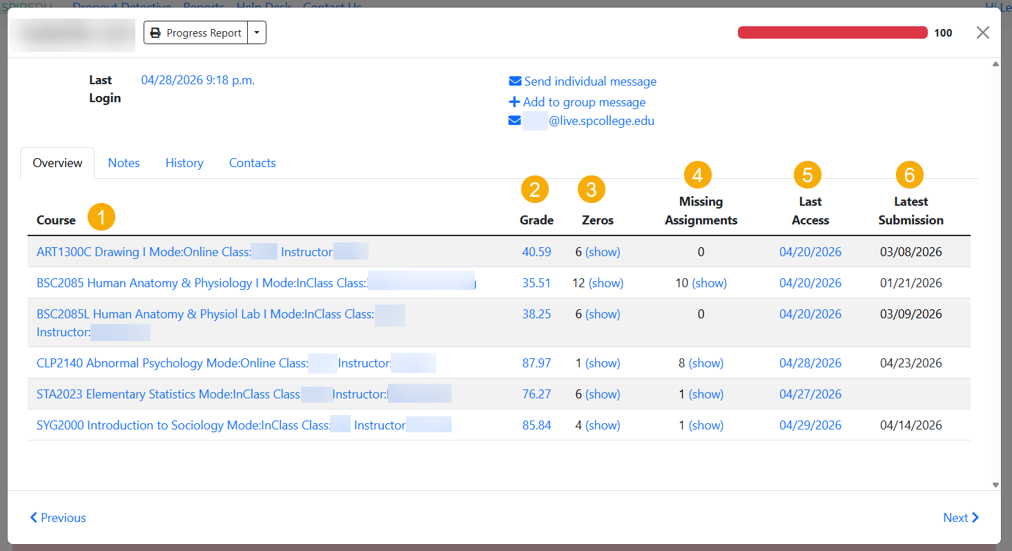
Task: Show 8 missing assignments for CLP2140
Action: click(x=706, y=363)
